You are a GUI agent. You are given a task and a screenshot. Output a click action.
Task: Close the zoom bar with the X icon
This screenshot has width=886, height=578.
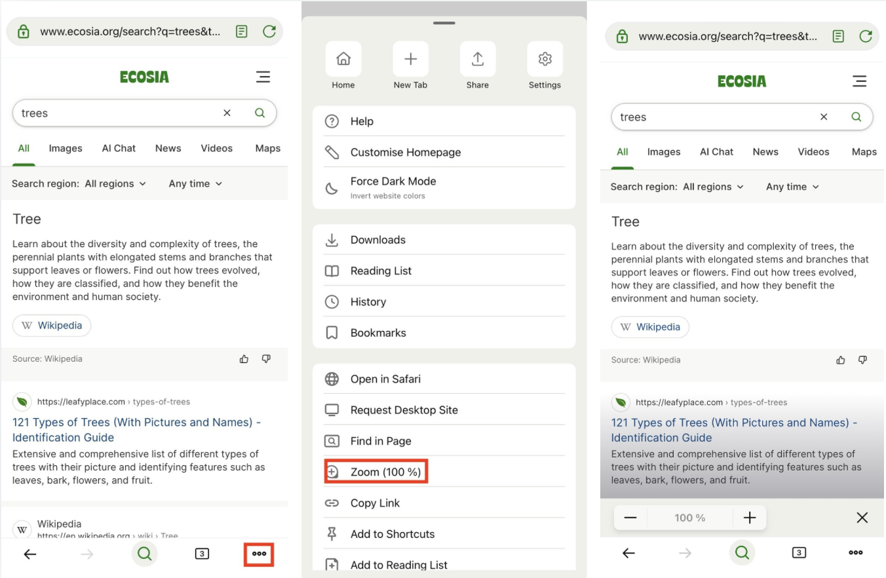click(862, 518)
